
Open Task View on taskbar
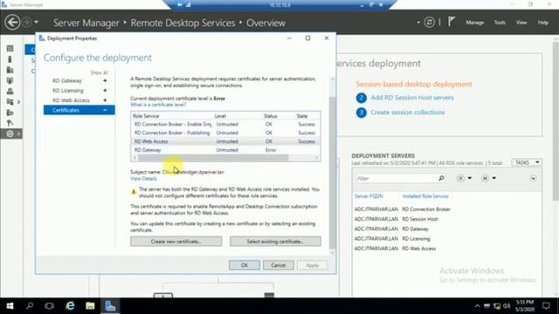50,306
